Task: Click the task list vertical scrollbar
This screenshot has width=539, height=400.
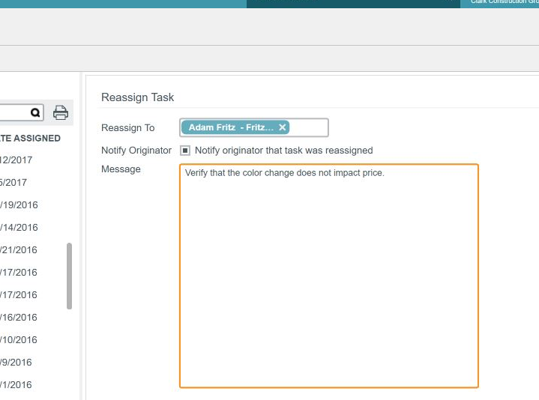Action: 70,276
